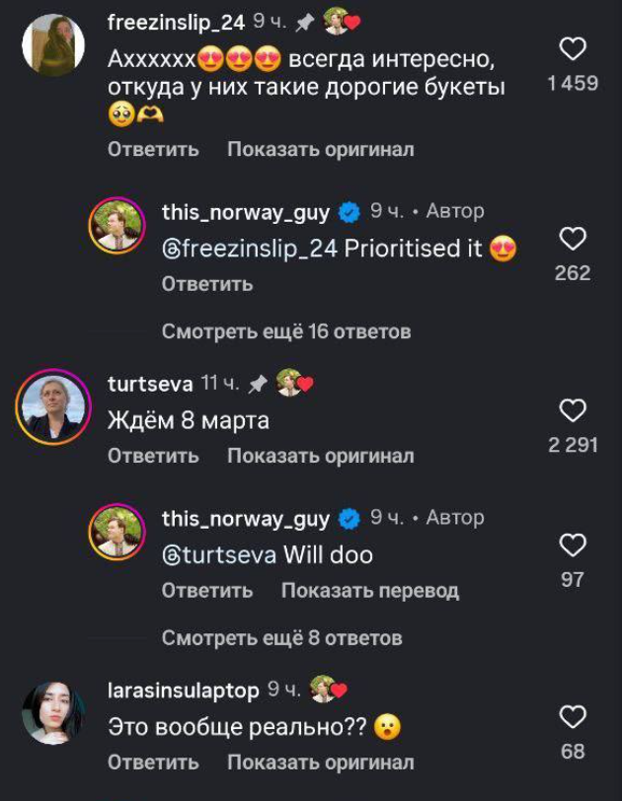Screen dimensions: 622x801
Task: Open the @turtseva mention link
Action: tap(218, 555)
